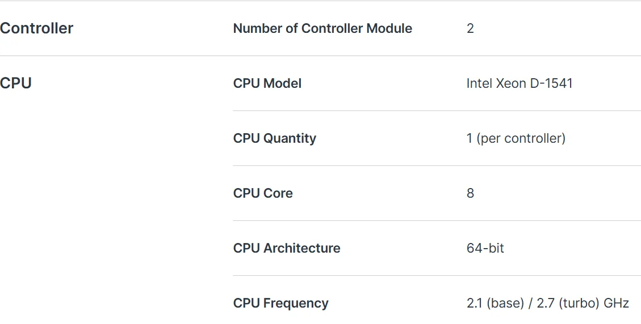Select the CPU Frequency label
Screen dimensions: 641x324
pos(281,303)
